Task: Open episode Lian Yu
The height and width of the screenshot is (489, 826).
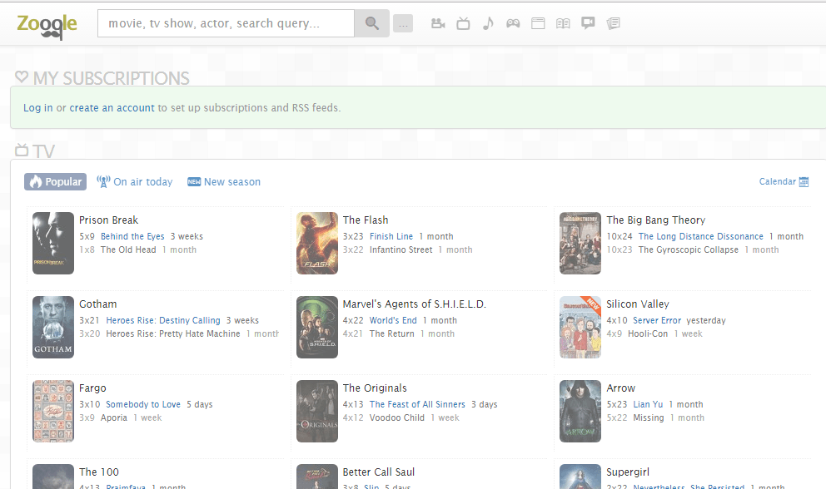Action: [x=648, y=404]
